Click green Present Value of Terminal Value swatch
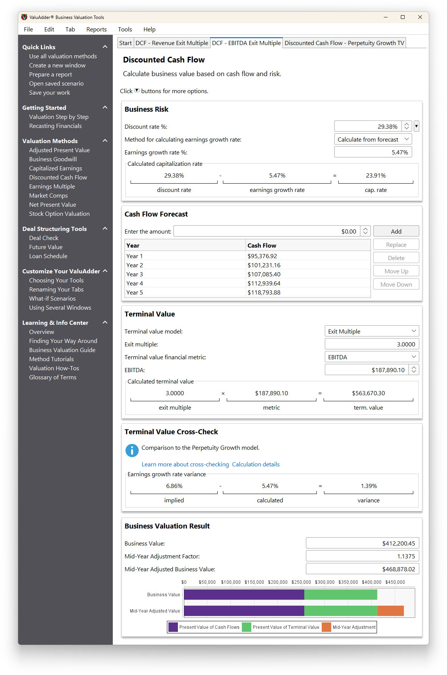The height and width of the screenshot is (675, 447). pos(246,627)
